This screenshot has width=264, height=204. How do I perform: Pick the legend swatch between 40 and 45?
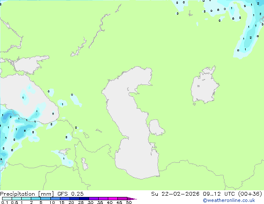(113, 199)
